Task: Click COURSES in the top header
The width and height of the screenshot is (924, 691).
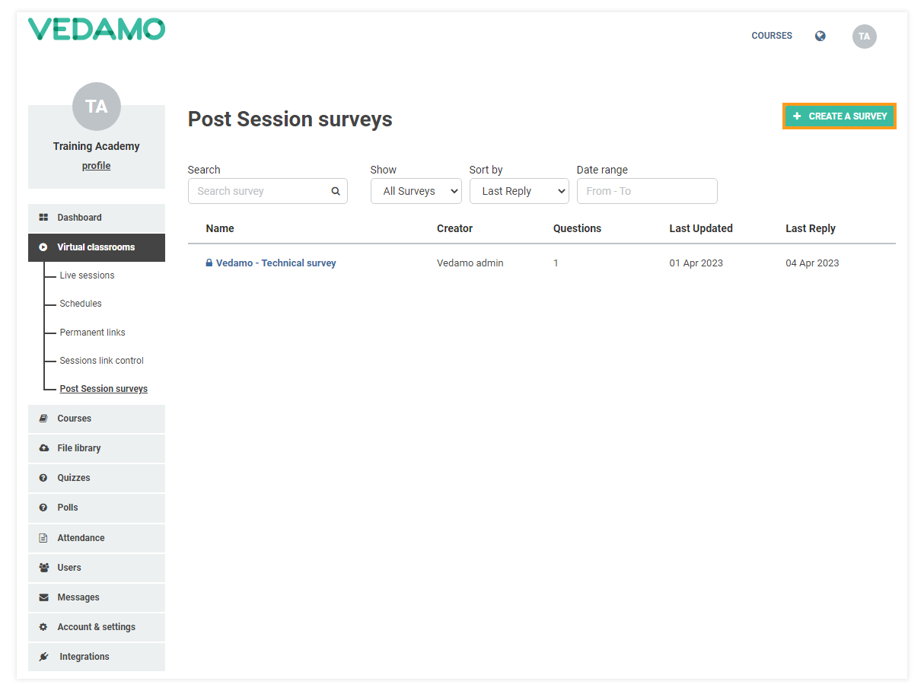Action: pos(772,36)
